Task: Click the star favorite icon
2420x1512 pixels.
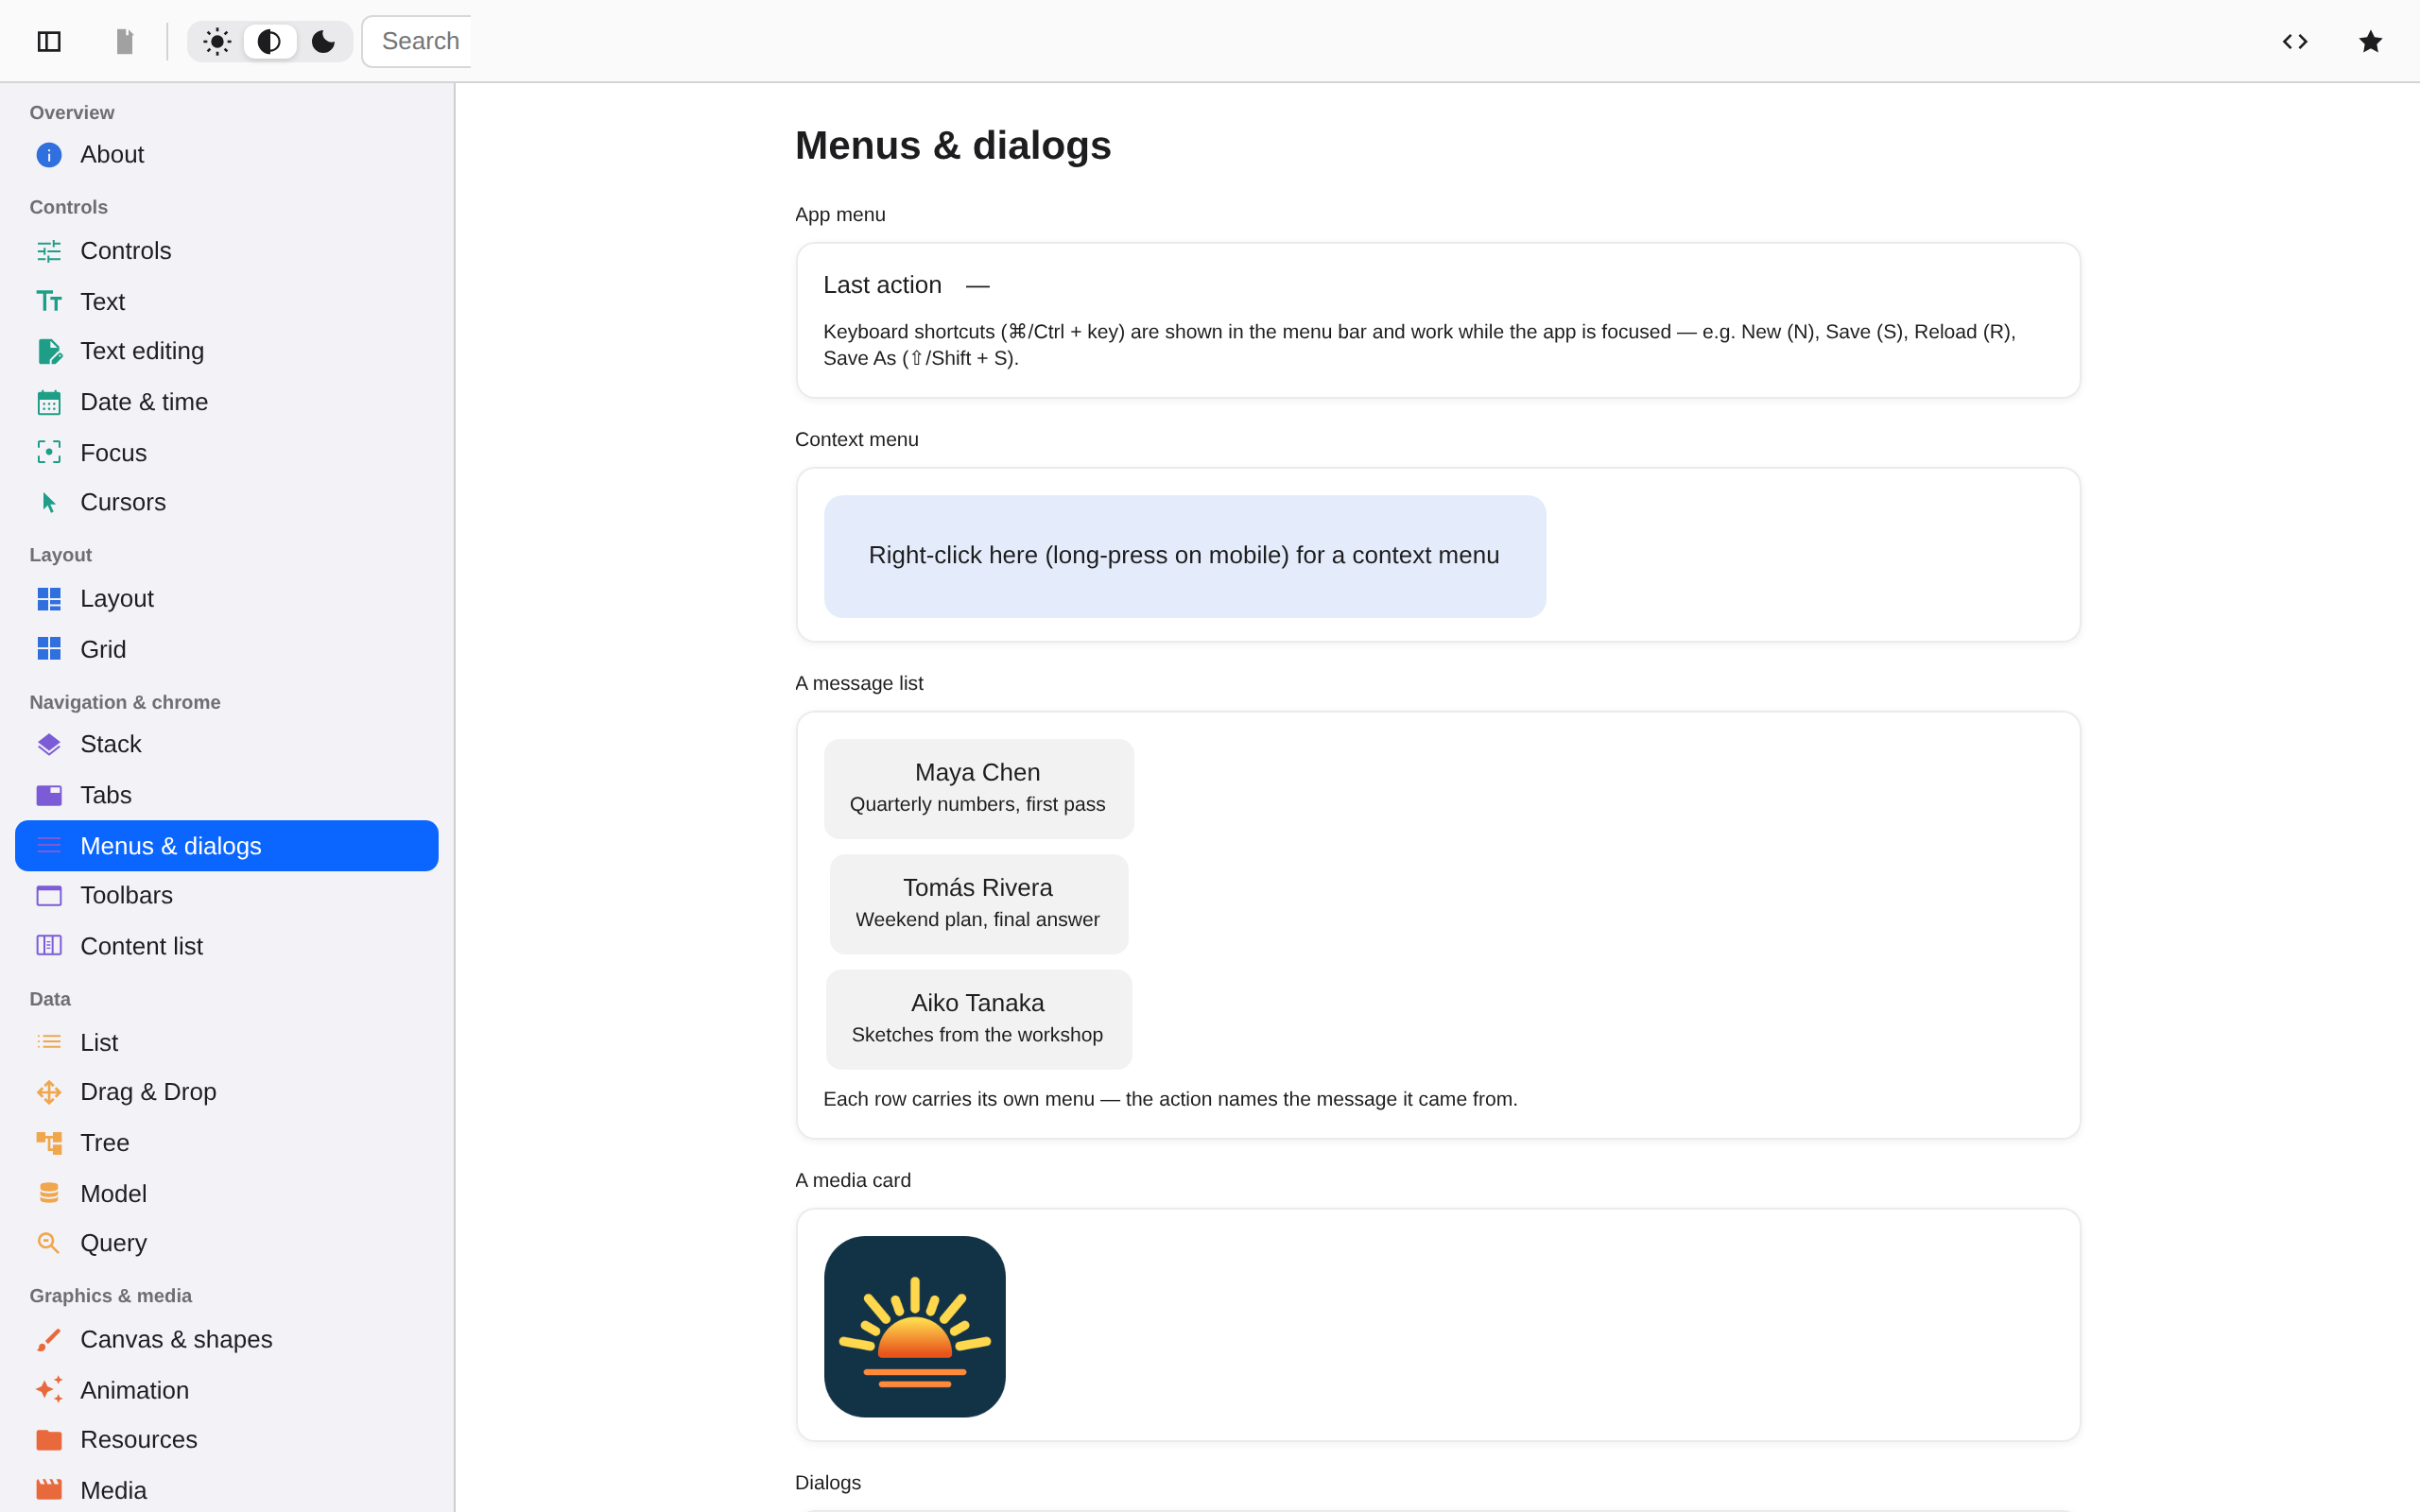Action: (2370, 41)
